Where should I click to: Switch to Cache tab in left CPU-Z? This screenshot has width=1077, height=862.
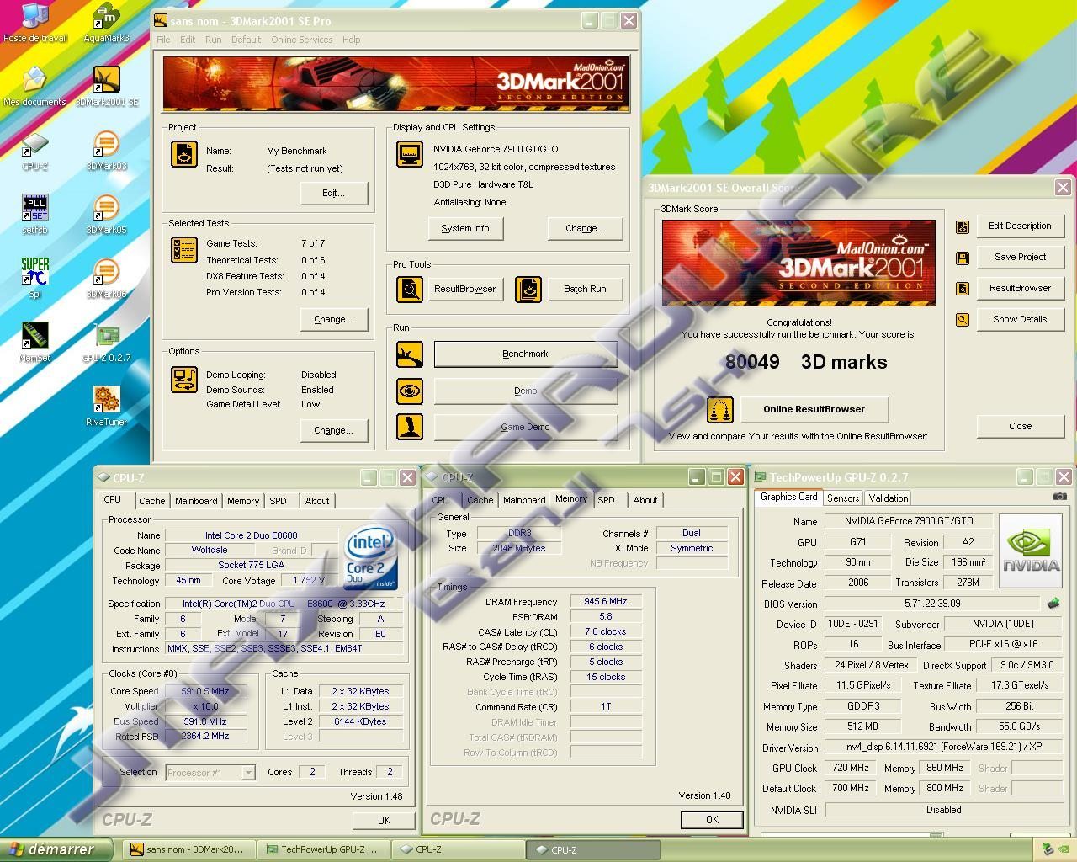152,501
